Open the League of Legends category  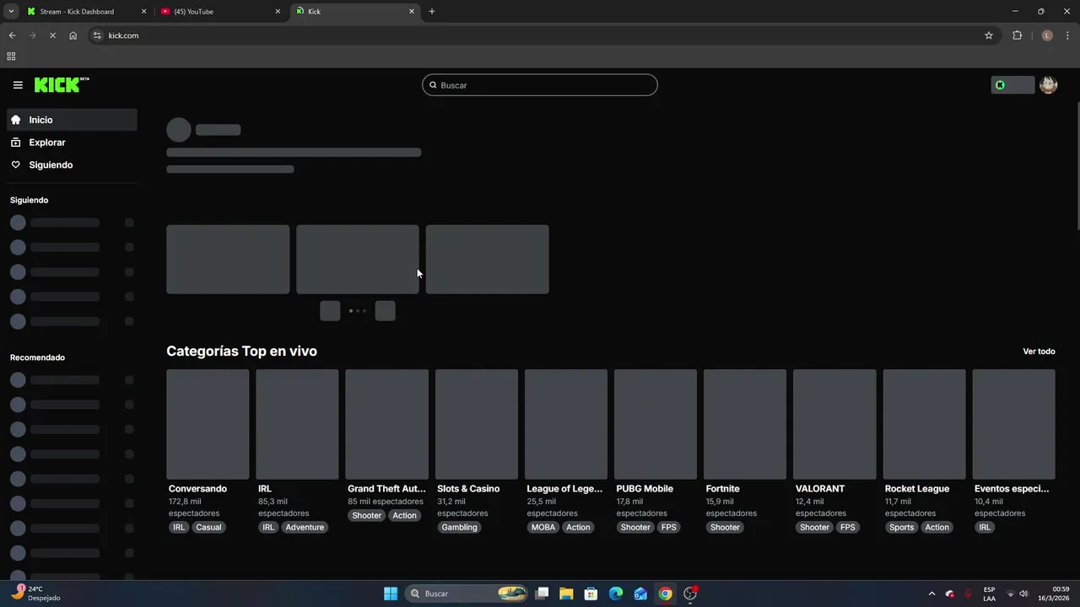tap(564, 489)
